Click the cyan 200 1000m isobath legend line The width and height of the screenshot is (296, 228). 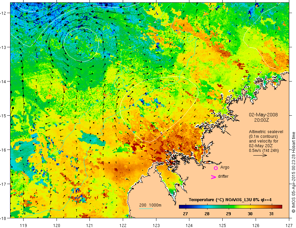pos(146,209)
